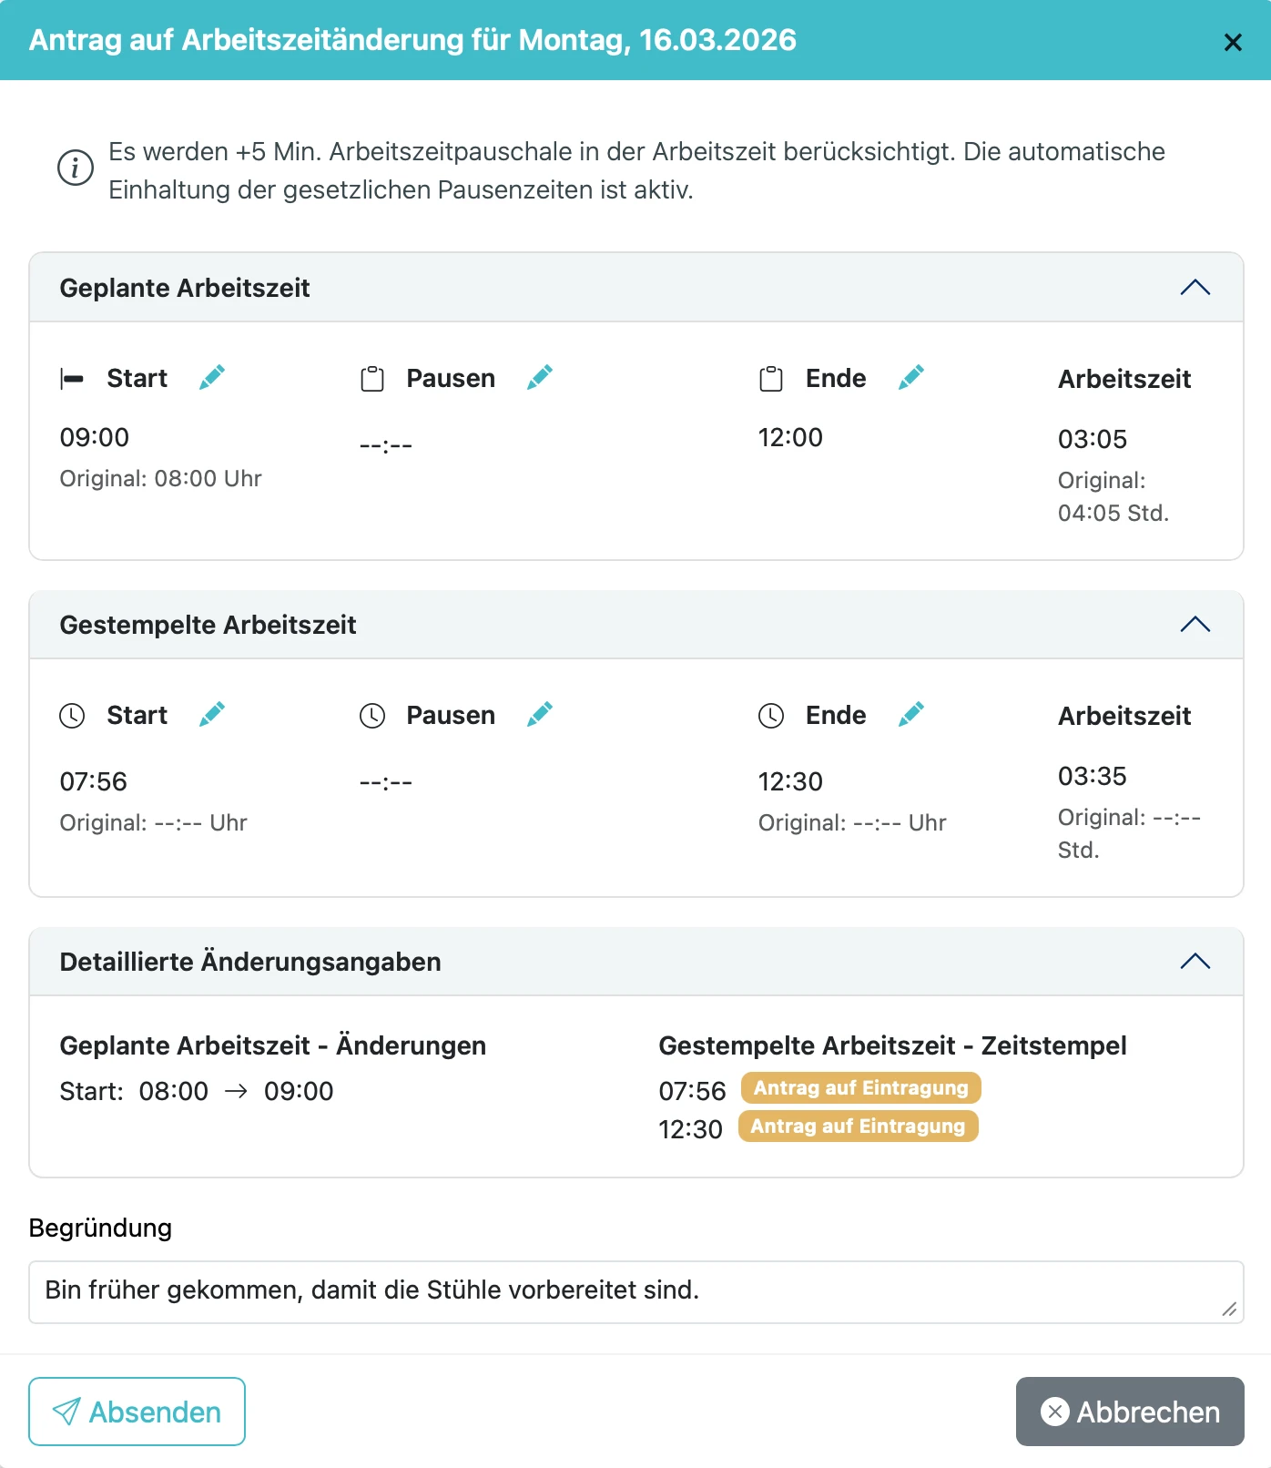Edit the planned Ende pencil icon
Viewport: 1271px width, 1468px height.
tap(911, 377)
